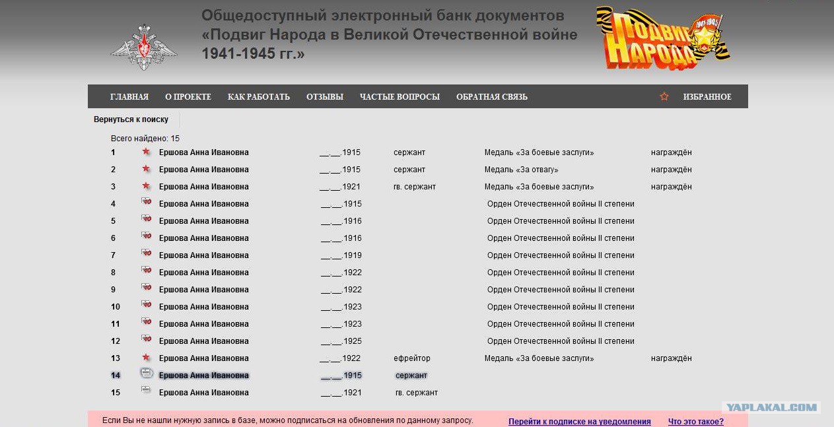Click the document icon in highlighted row 14
This screenshot has width=834, height=427.
(x=147, y=374)
